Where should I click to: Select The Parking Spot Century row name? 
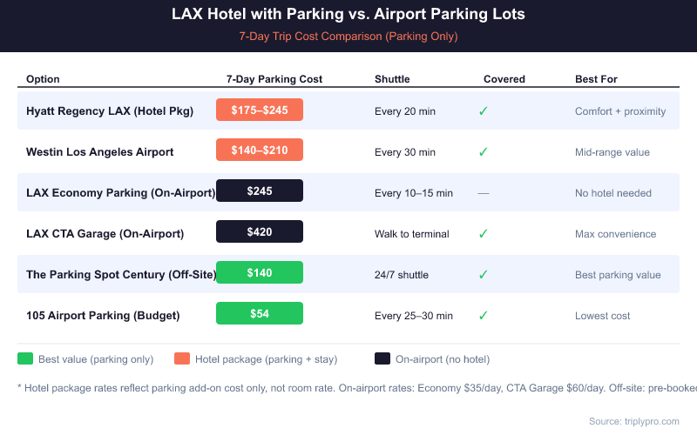point(121,274)
